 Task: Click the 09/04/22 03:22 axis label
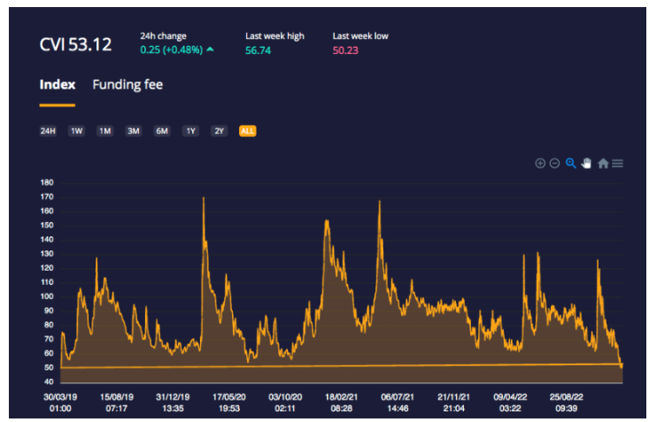point(510,403)
